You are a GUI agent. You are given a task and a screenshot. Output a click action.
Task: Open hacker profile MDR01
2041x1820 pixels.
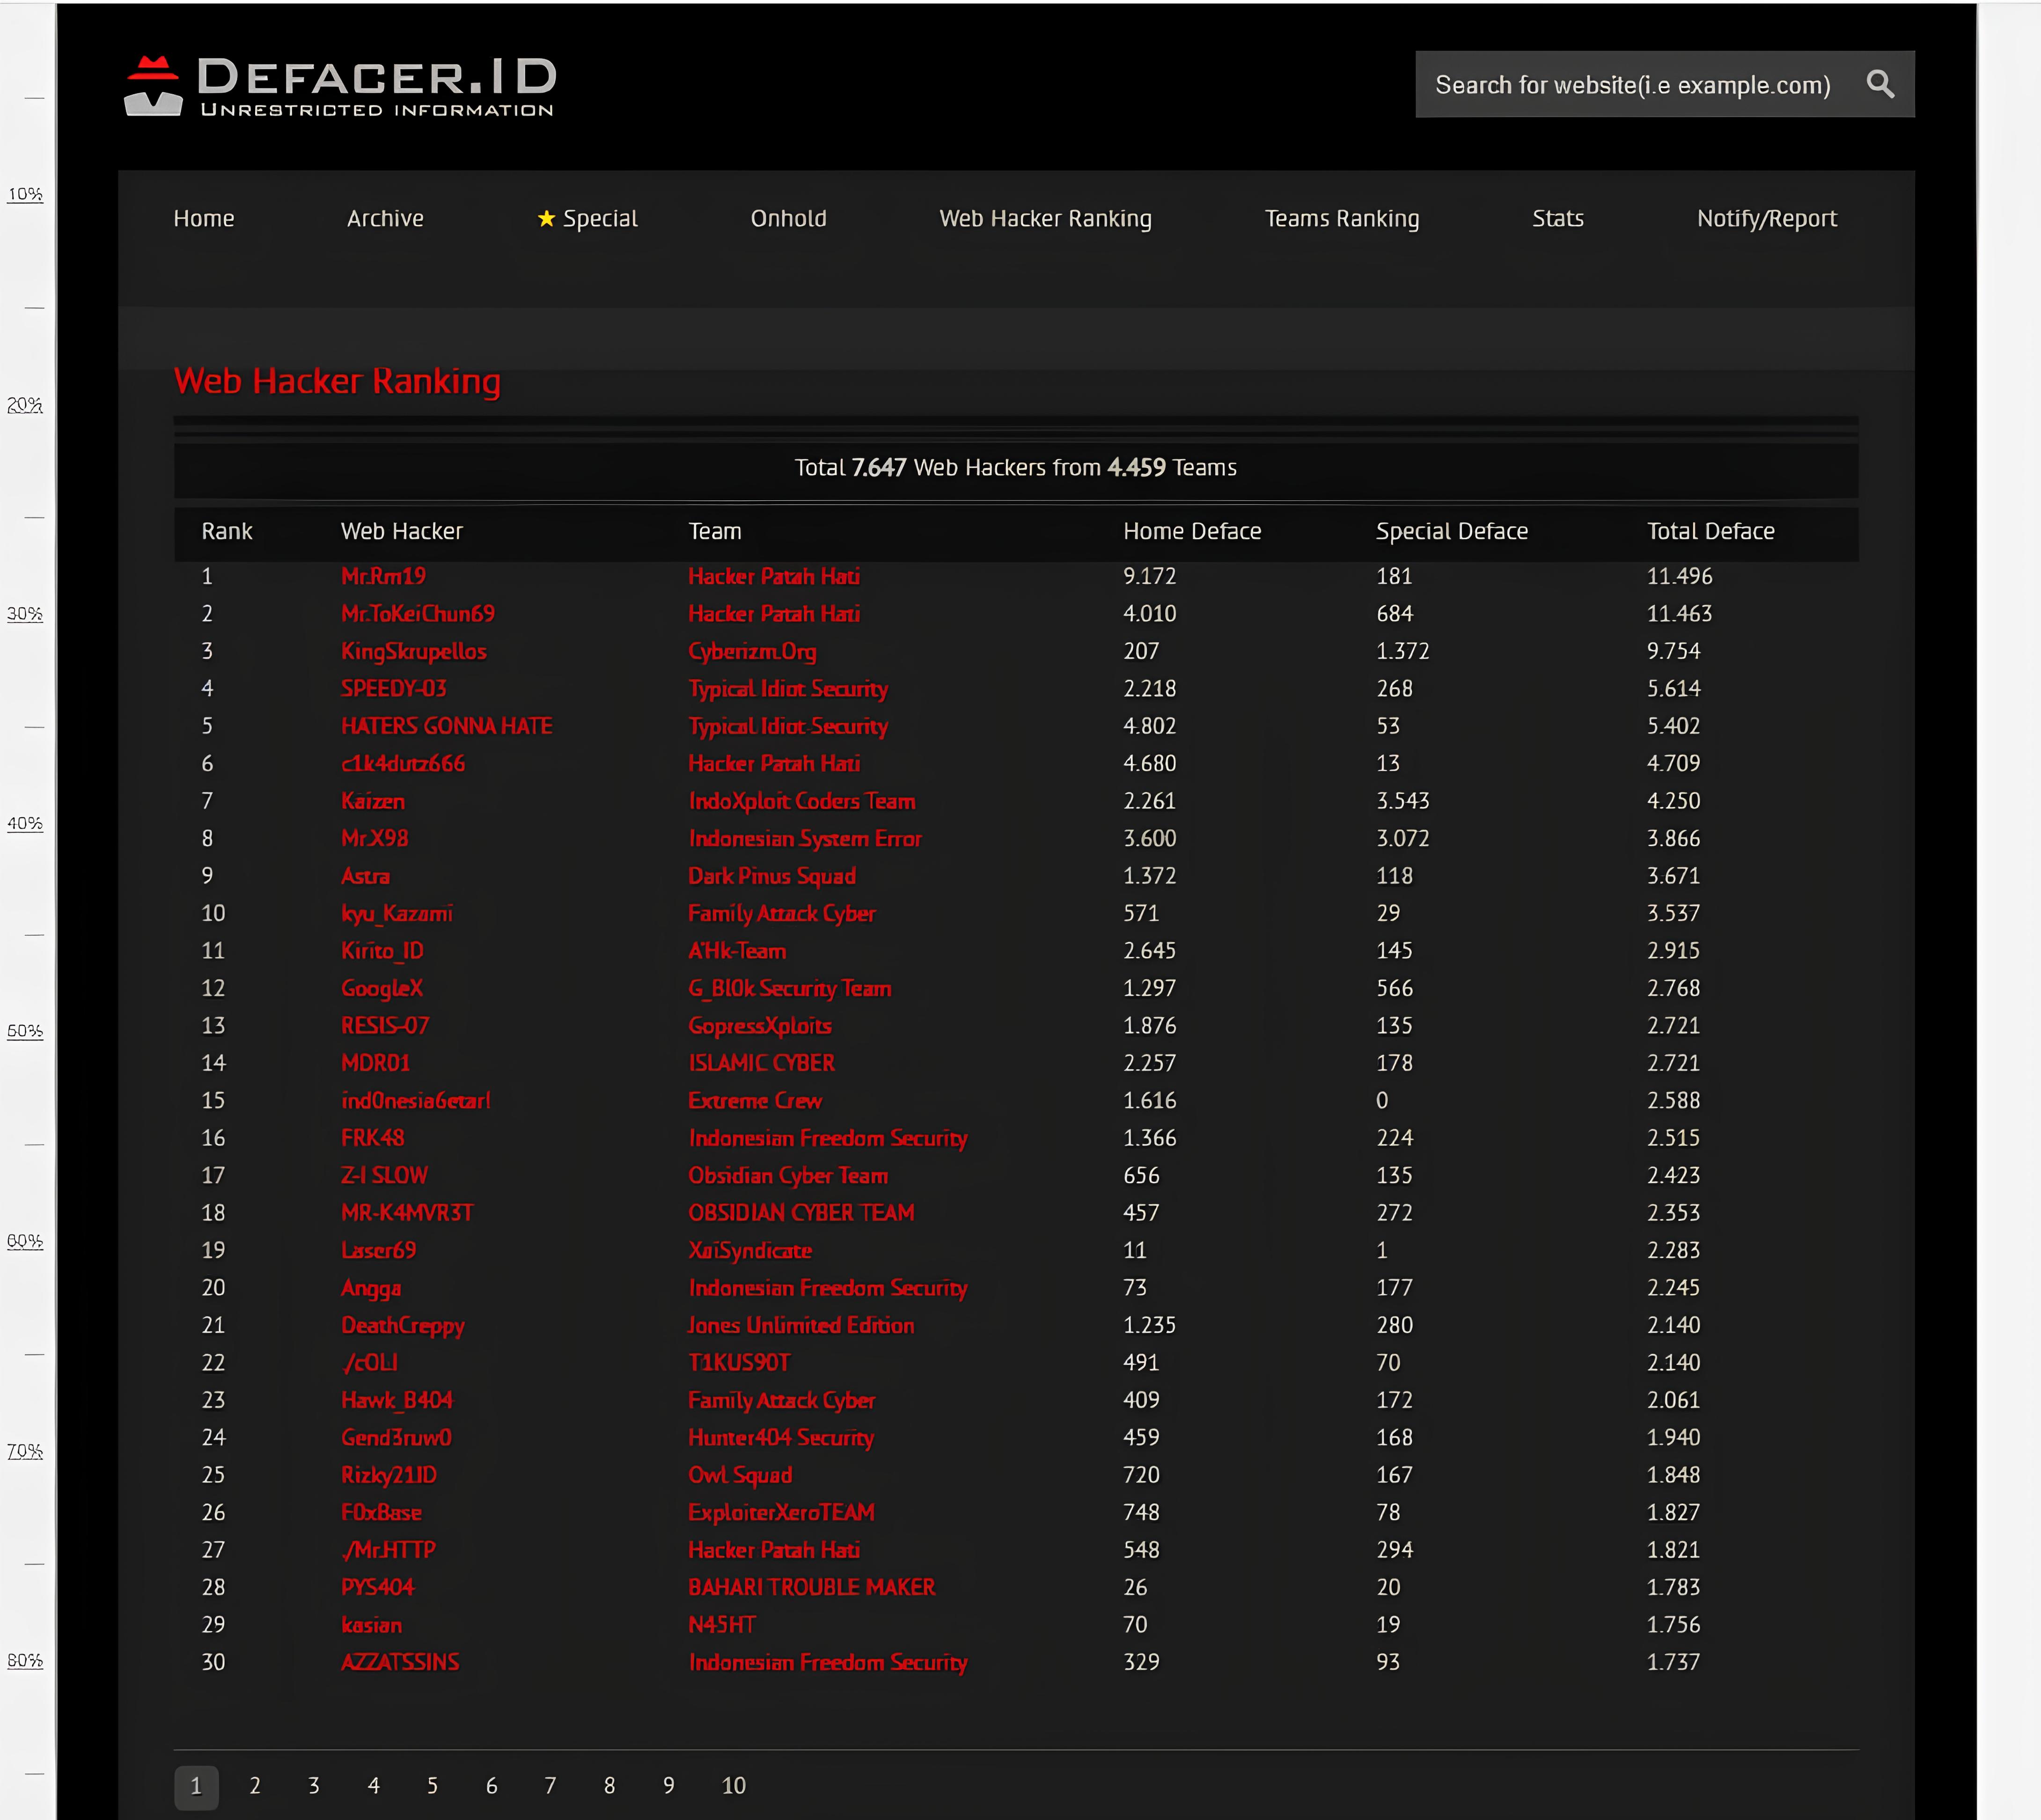[x=375, y=1063]
